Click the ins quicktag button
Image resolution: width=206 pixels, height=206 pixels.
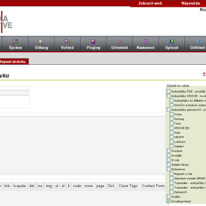tap(40, 186)
